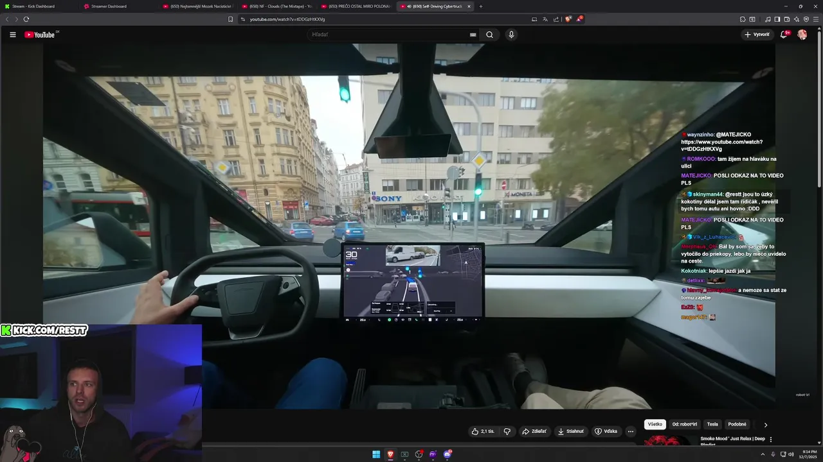The height and width of the screenshot is (462, 823).
Task: Close the Self-Driving Cybertruck tab
Action: coord(469,6)
